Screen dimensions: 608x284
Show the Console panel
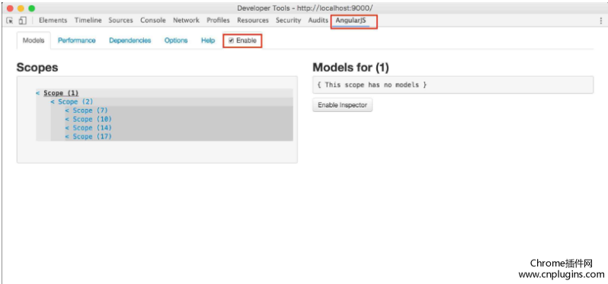click(153, 21)
